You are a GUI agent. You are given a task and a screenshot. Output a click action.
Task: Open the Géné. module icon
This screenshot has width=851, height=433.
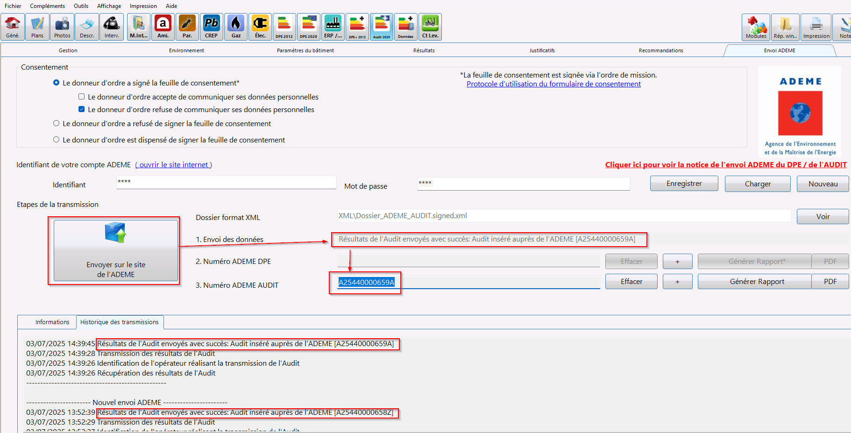[13, 27]
